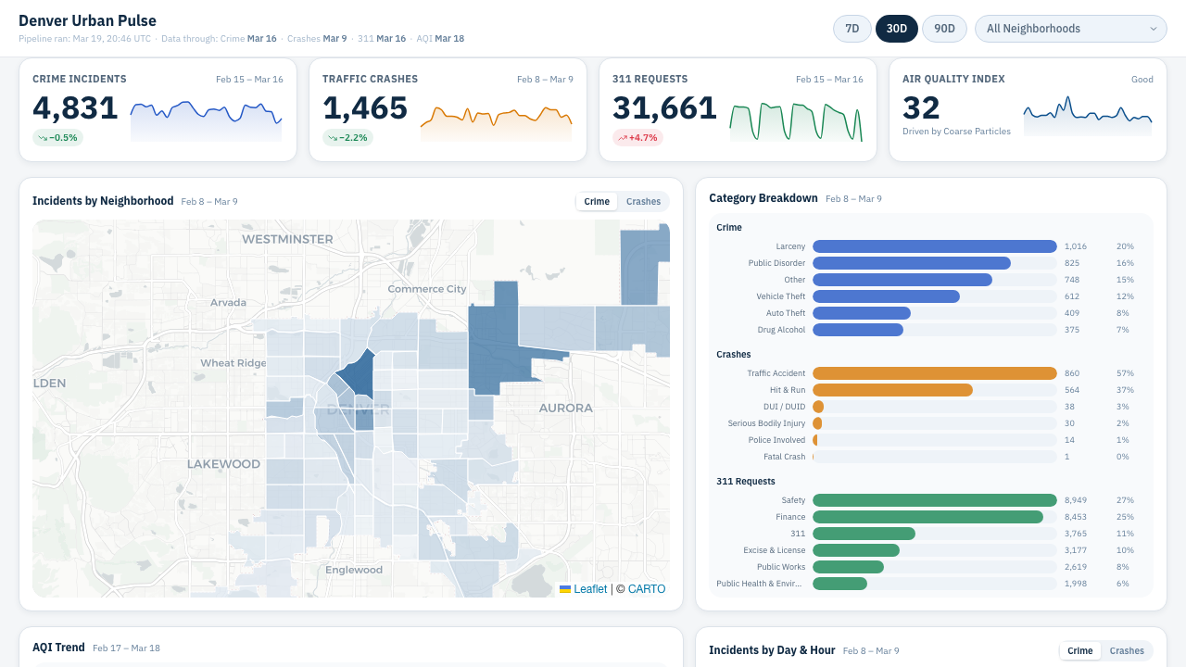Click the "Denver Urban Pulse" title

pos(87,20)
